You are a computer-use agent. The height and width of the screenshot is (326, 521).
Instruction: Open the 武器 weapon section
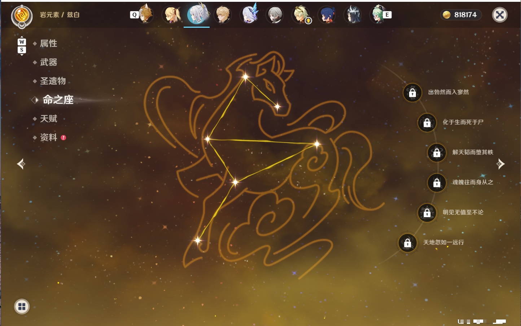click(48, 62)
